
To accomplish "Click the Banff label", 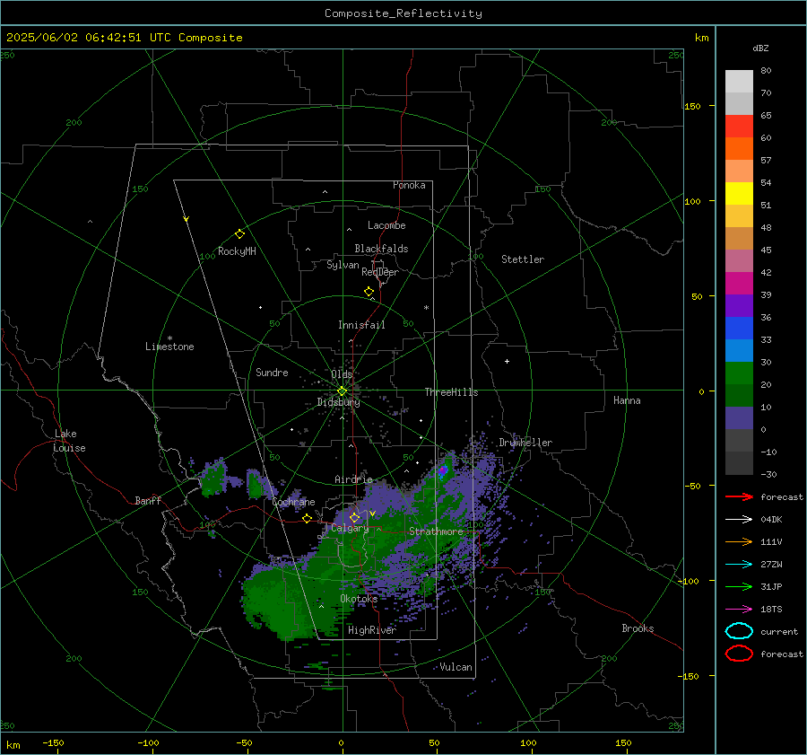I will [148, 500].
